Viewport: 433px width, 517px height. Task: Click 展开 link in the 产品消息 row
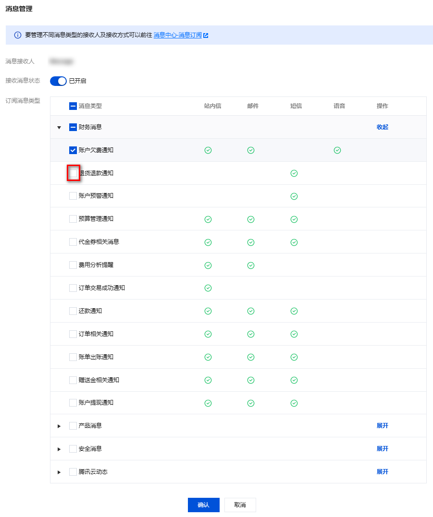point(383,426)
